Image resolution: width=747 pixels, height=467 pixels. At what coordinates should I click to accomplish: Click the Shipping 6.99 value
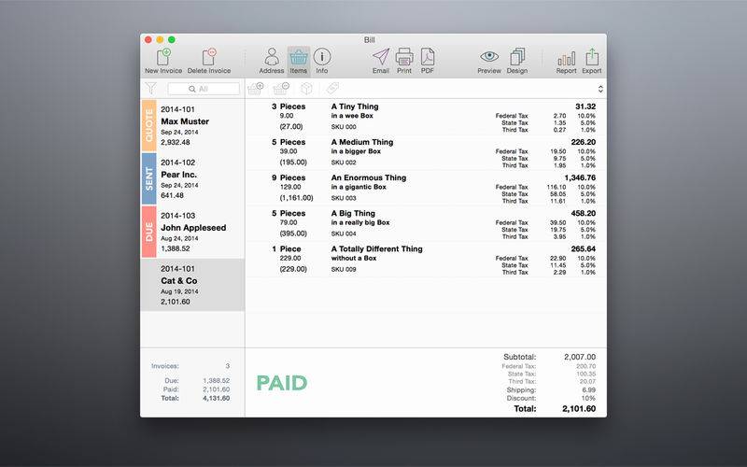click(589, 390)
